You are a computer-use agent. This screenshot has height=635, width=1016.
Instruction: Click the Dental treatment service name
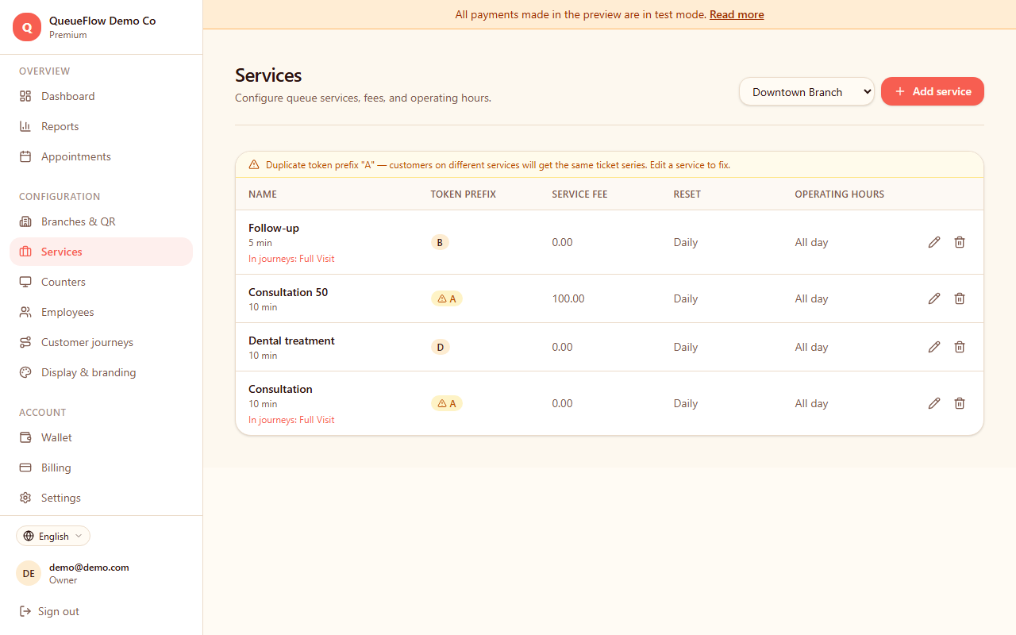click(x=291, y=341)
